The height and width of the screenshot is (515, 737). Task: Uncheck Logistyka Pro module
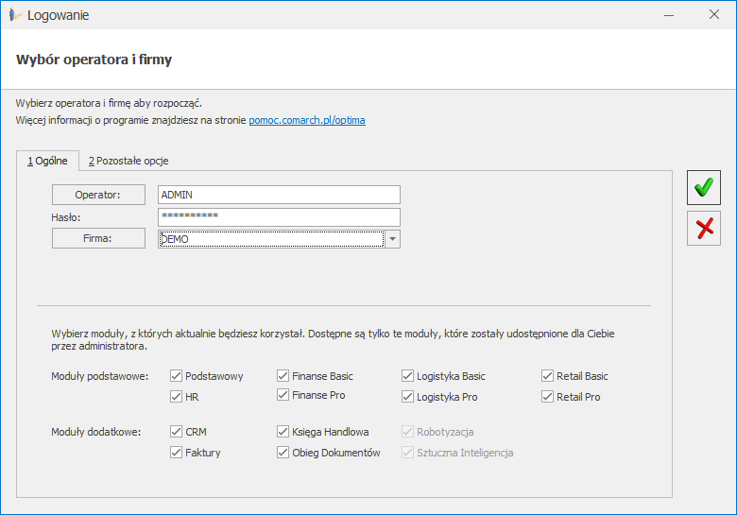[408, 397]
